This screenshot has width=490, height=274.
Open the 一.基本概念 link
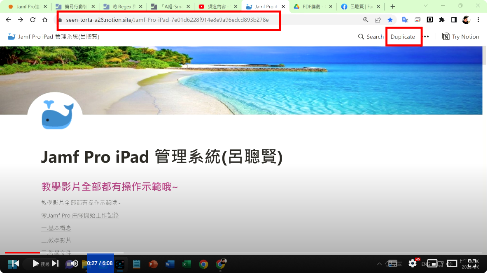coord(56,228)
